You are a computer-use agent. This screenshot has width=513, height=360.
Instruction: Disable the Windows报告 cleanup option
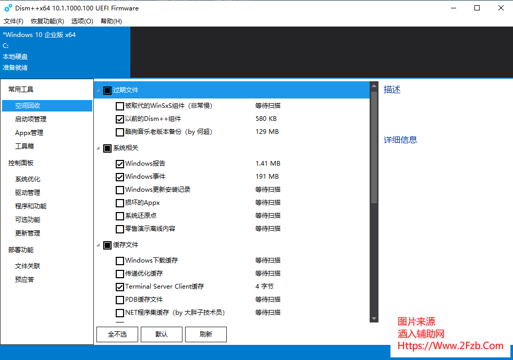[x=120, y=163]
